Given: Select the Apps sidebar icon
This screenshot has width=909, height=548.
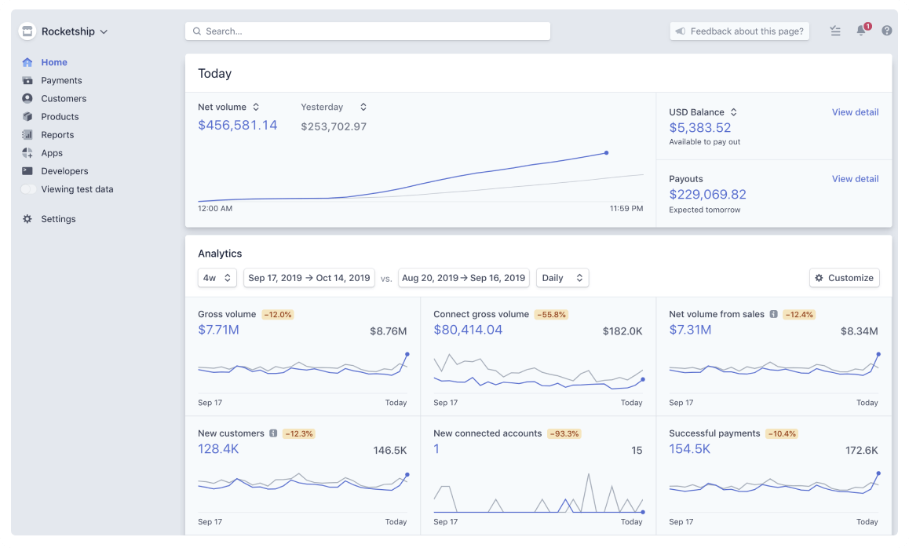Looking at the screenshot, I should pos(27,152).
